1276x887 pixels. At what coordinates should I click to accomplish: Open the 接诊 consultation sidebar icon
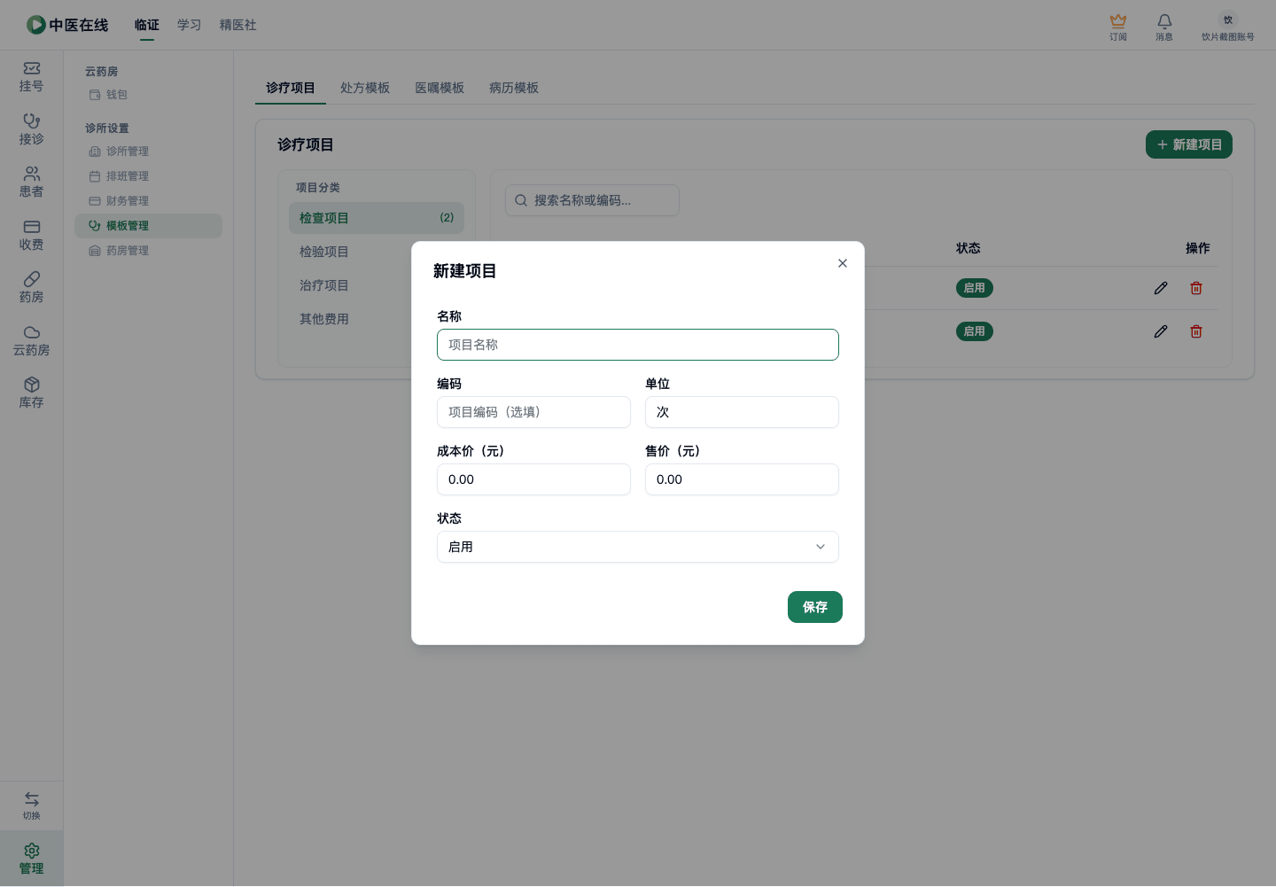click(x=31, y=130)
